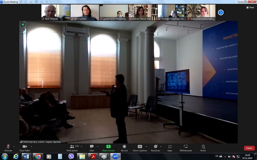Switch to Google Chrome on the taskbar
257x160 pixels.
click(38, 156)
